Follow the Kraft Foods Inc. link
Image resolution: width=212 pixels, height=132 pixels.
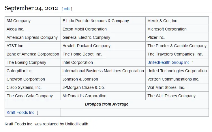pyautogui.click(x=21, y=112)
